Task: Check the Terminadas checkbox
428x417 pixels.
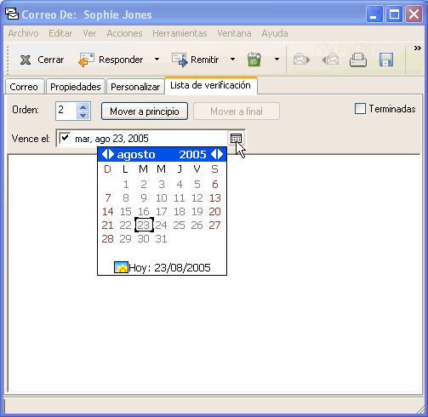Action: pyautogui.click(x=360, y=109)
